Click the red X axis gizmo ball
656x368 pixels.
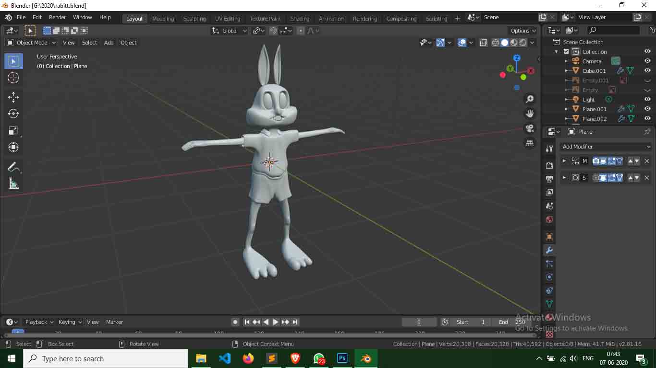click(531, 71)
